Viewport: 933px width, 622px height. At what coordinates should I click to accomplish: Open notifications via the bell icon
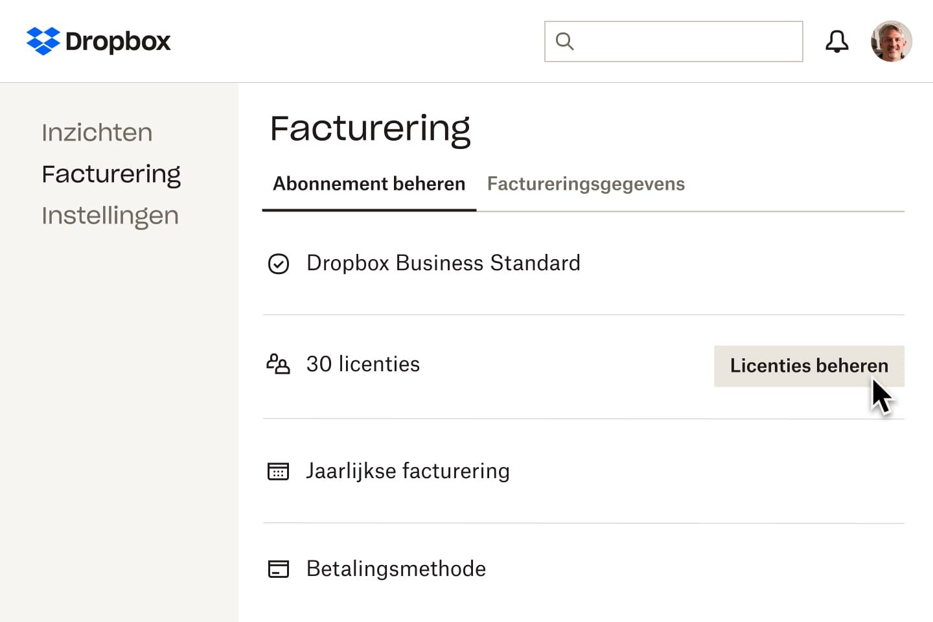tap(836, 41)
